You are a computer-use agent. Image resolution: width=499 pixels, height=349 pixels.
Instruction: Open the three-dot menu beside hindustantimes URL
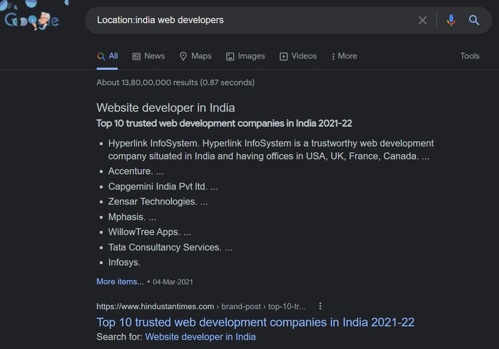click(320, 306)
